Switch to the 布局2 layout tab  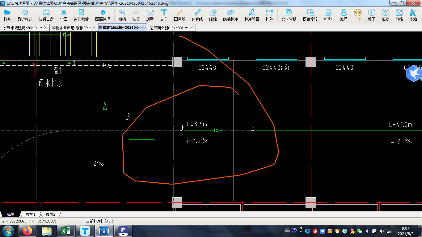click(x=50, y=214)
